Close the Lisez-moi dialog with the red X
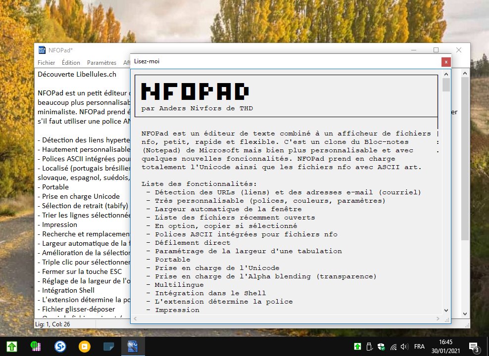Viewport: 489px width, 356px height. point(446,62)
